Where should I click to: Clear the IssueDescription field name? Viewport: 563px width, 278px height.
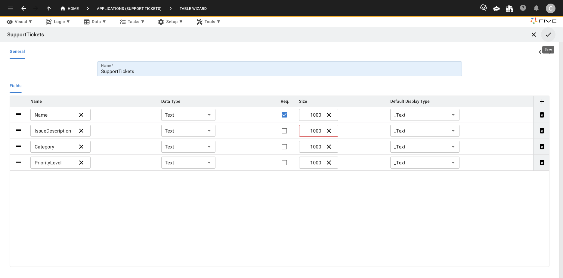(81, 131)
